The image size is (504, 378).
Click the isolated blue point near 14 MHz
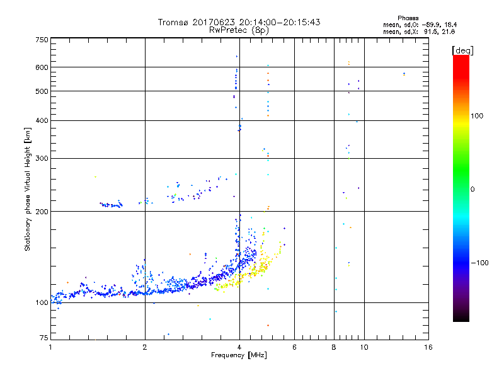[x=404, y=74]
